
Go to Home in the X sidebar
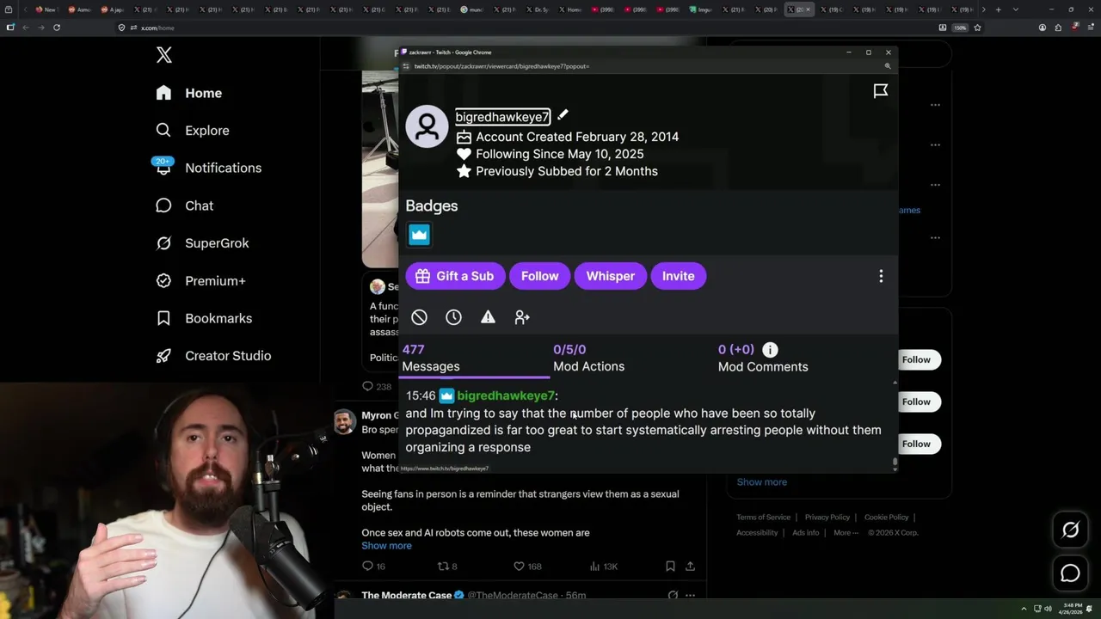click(x=188, y=93)
